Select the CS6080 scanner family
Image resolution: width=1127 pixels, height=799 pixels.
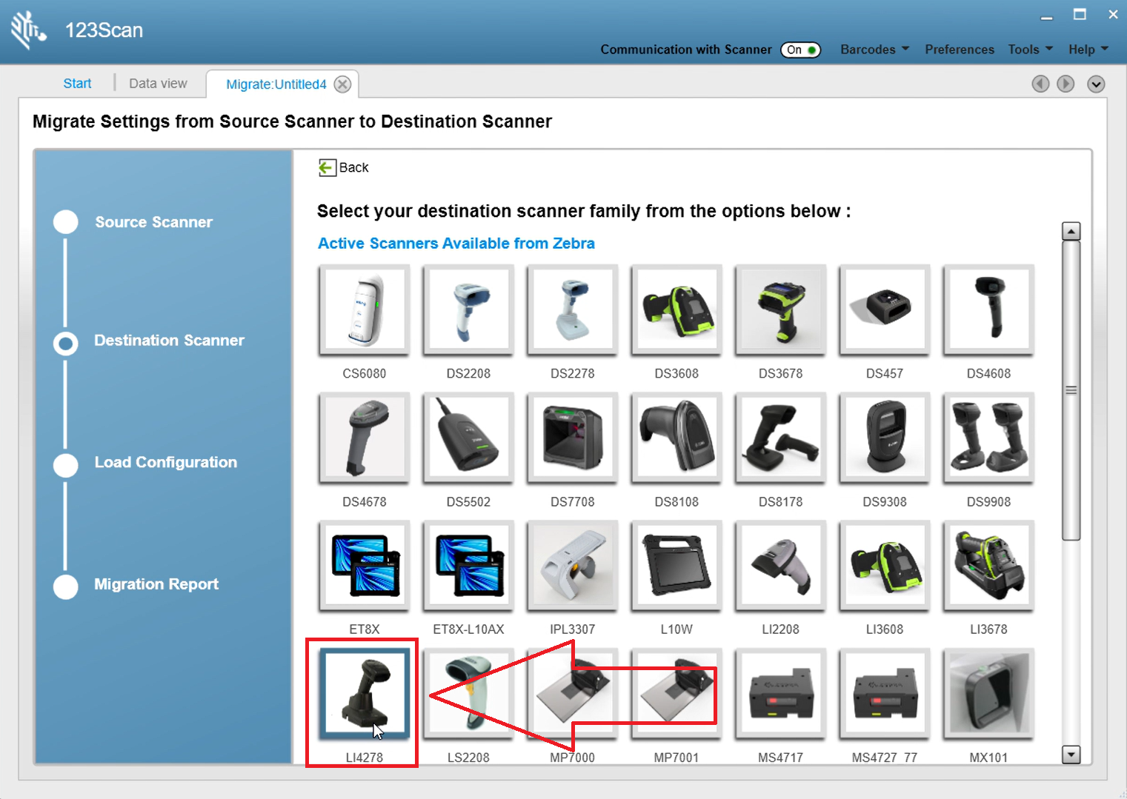(364, 310)
